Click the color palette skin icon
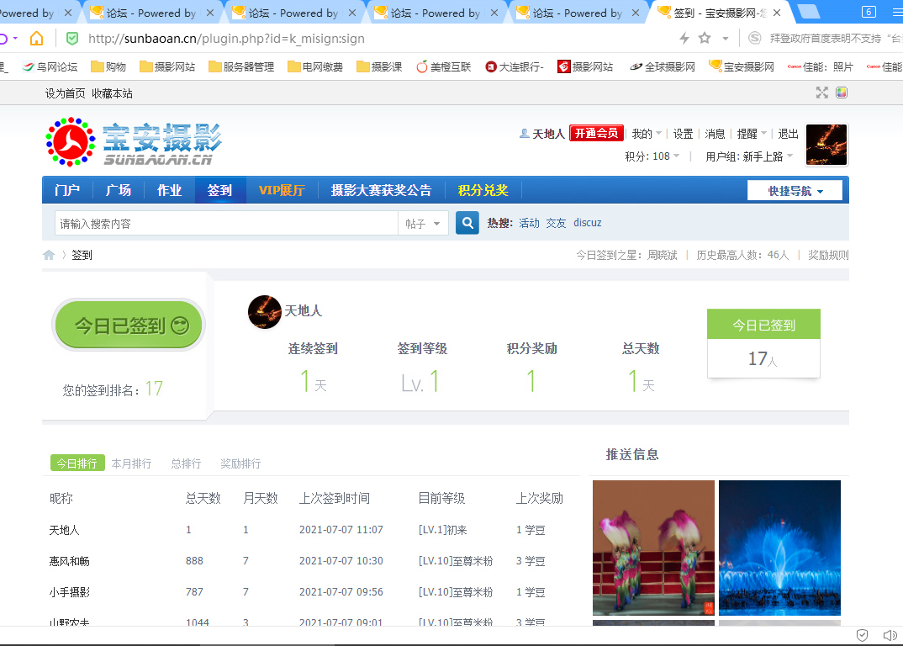903x646 pixels. tap(842, 93)
